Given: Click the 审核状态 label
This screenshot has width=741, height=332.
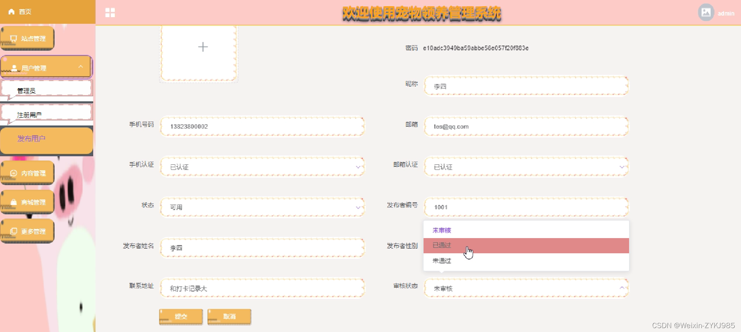Looking at the screenshot, I should 406,286.
